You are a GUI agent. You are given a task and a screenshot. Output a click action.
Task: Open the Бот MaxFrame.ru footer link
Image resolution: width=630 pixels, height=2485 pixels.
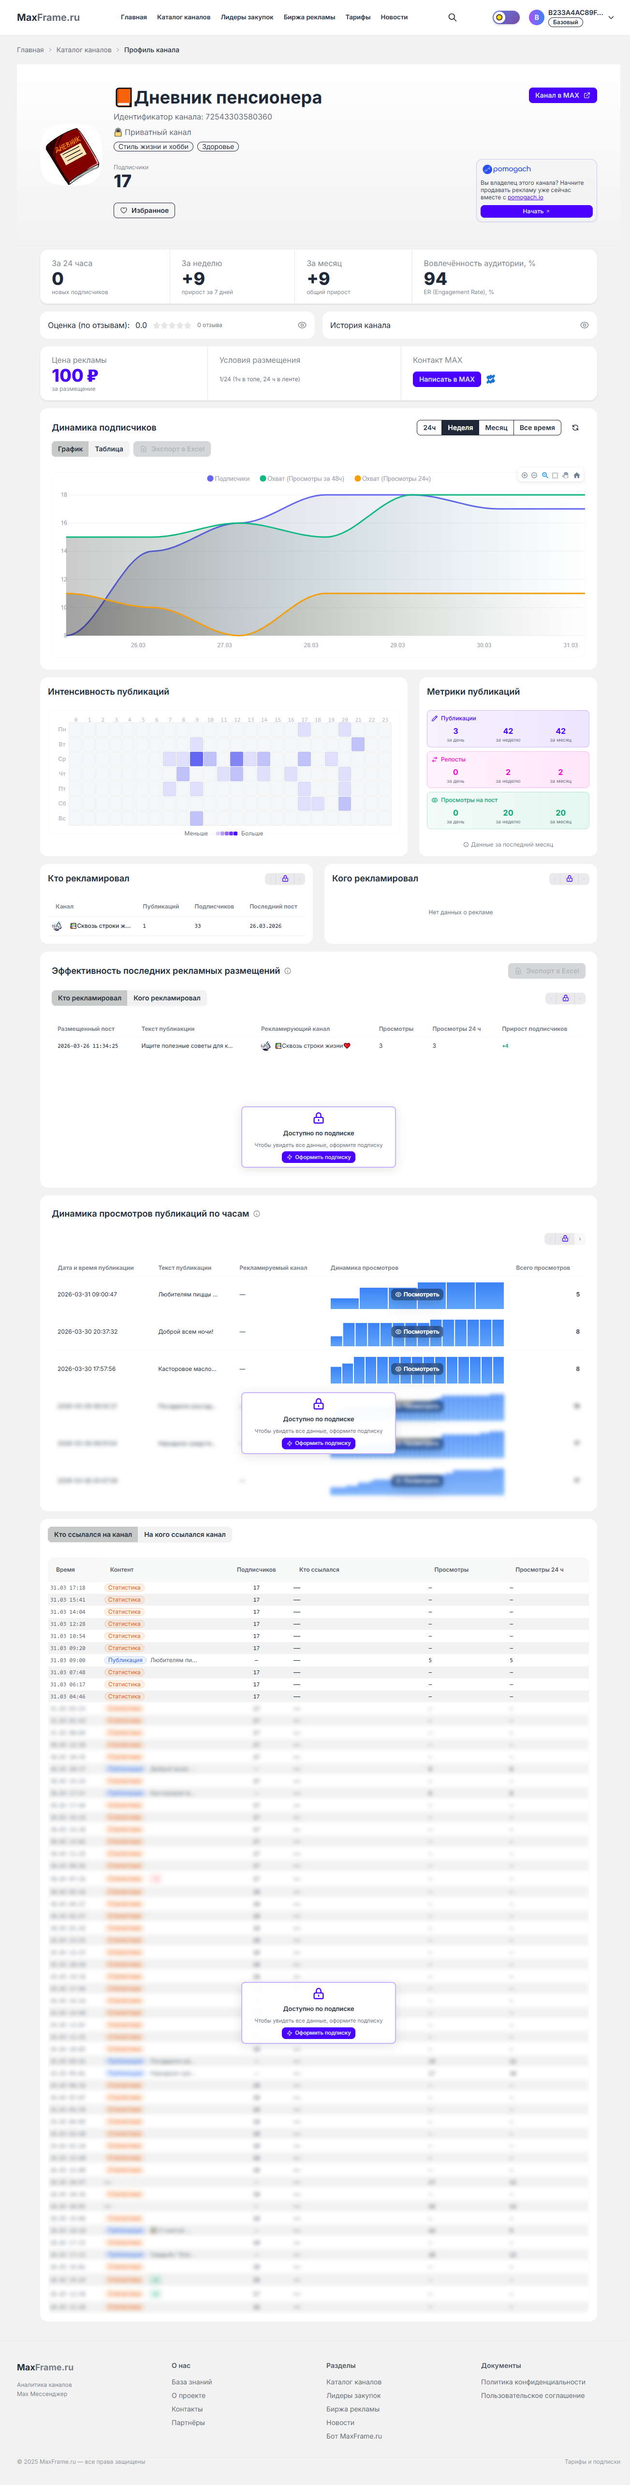(x=354, y=2437)
